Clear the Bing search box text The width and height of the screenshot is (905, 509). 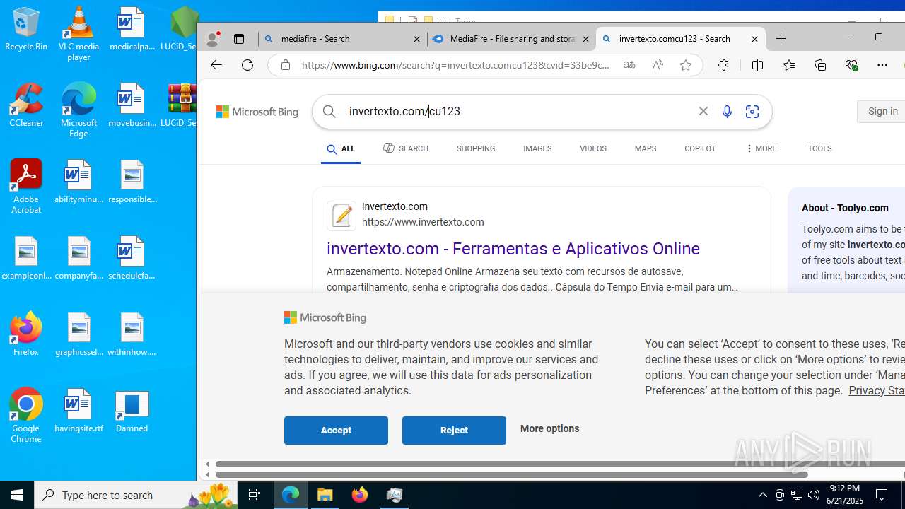pos(703,111)
